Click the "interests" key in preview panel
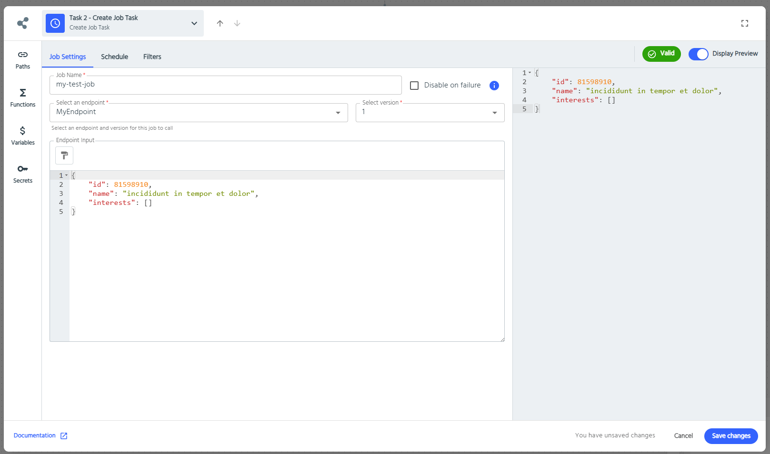 click(575, 100)
